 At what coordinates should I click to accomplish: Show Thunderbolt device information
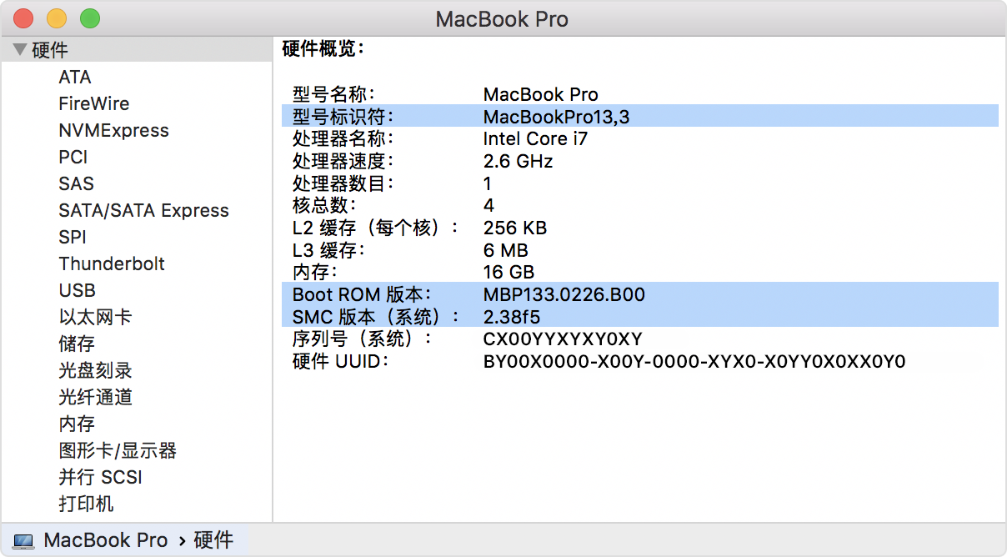pyautogui.click(x=112, y=263)
